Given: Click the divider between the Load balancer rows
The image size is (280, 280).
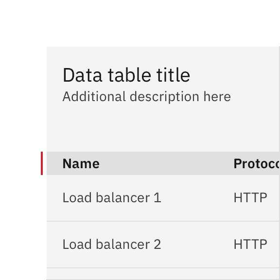Looking at the screenshot, I should [163, 221].
